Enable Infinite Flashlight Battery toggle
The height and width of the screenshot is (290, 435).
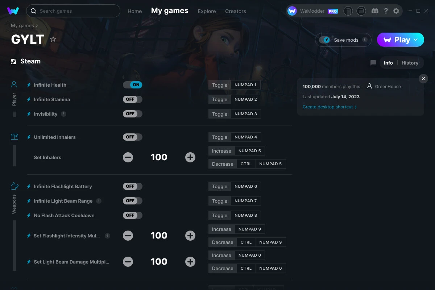coord(133,186)
